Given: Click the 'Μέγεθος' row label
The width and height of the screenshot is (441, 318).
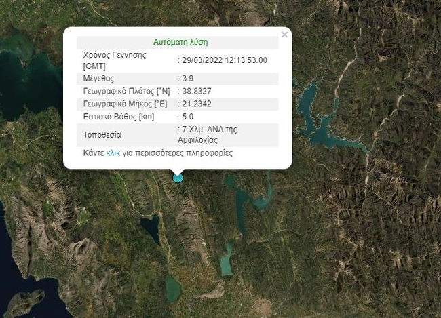Looking at the screenshot, I should 100,79.
